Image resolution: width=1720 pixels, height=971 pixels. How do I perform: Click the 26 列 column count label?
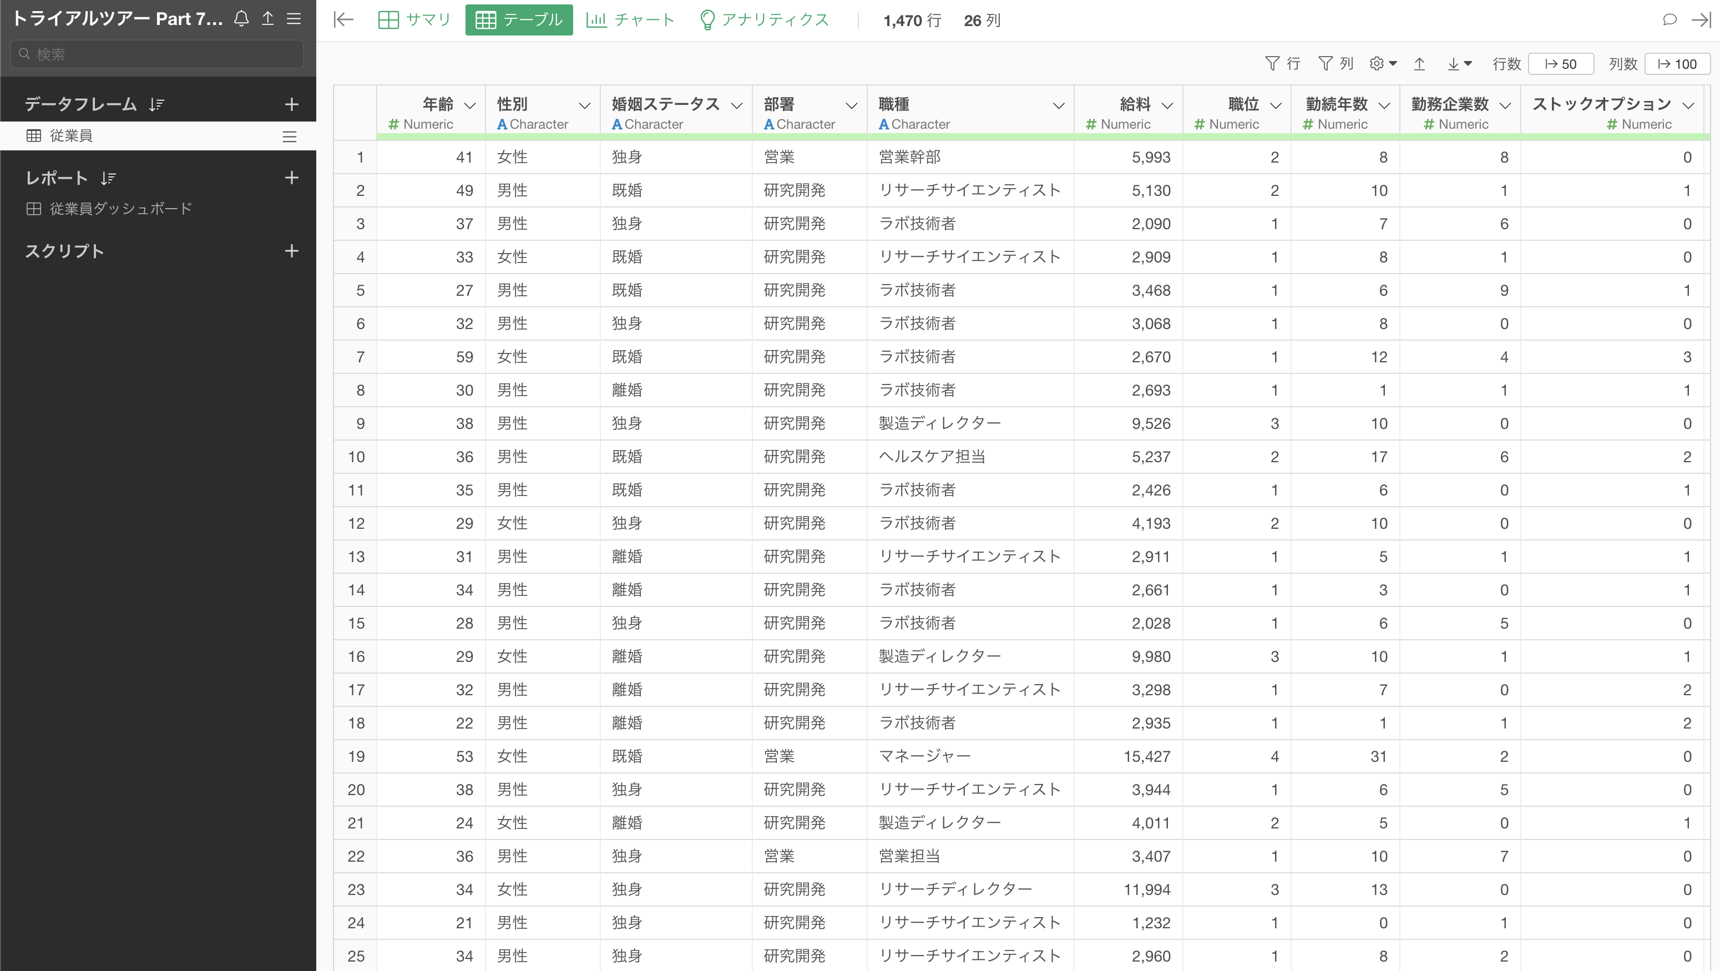click(982, 21)
